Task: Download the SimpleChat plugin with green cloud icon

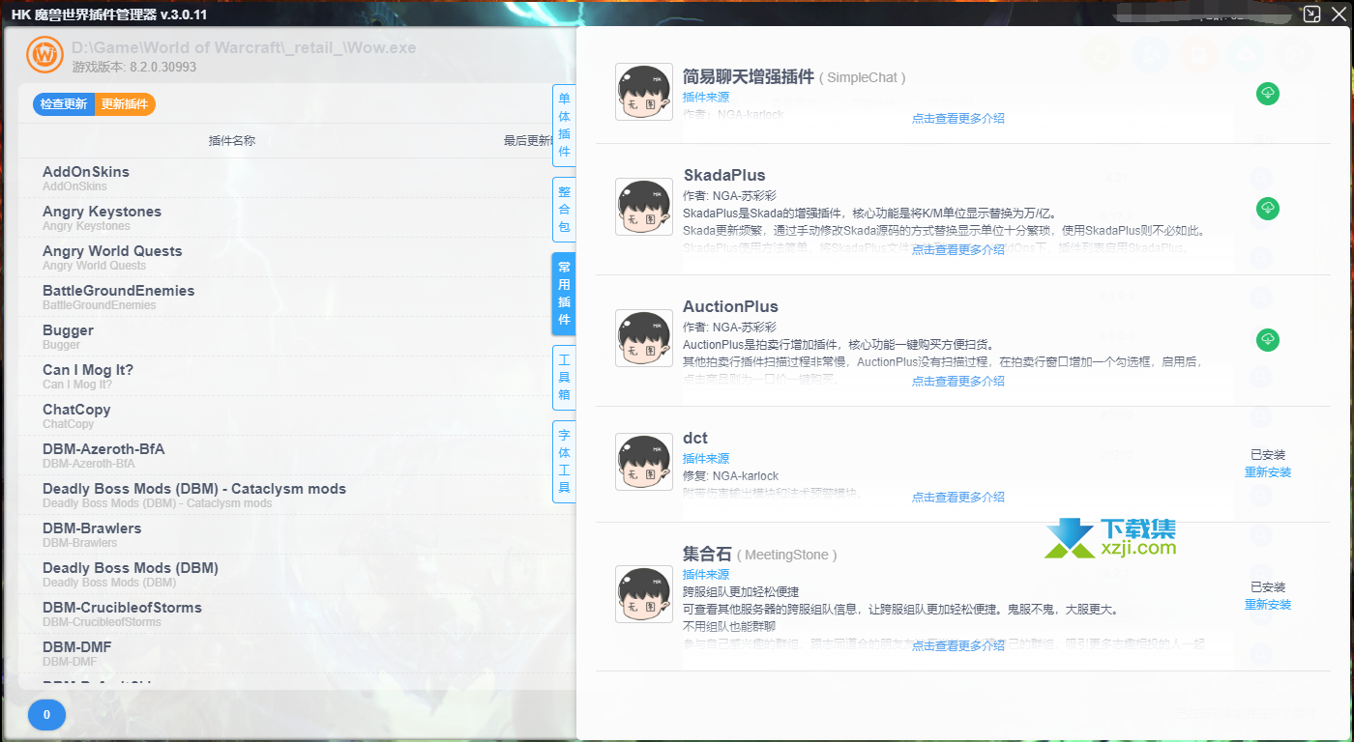Action: 1267,93
